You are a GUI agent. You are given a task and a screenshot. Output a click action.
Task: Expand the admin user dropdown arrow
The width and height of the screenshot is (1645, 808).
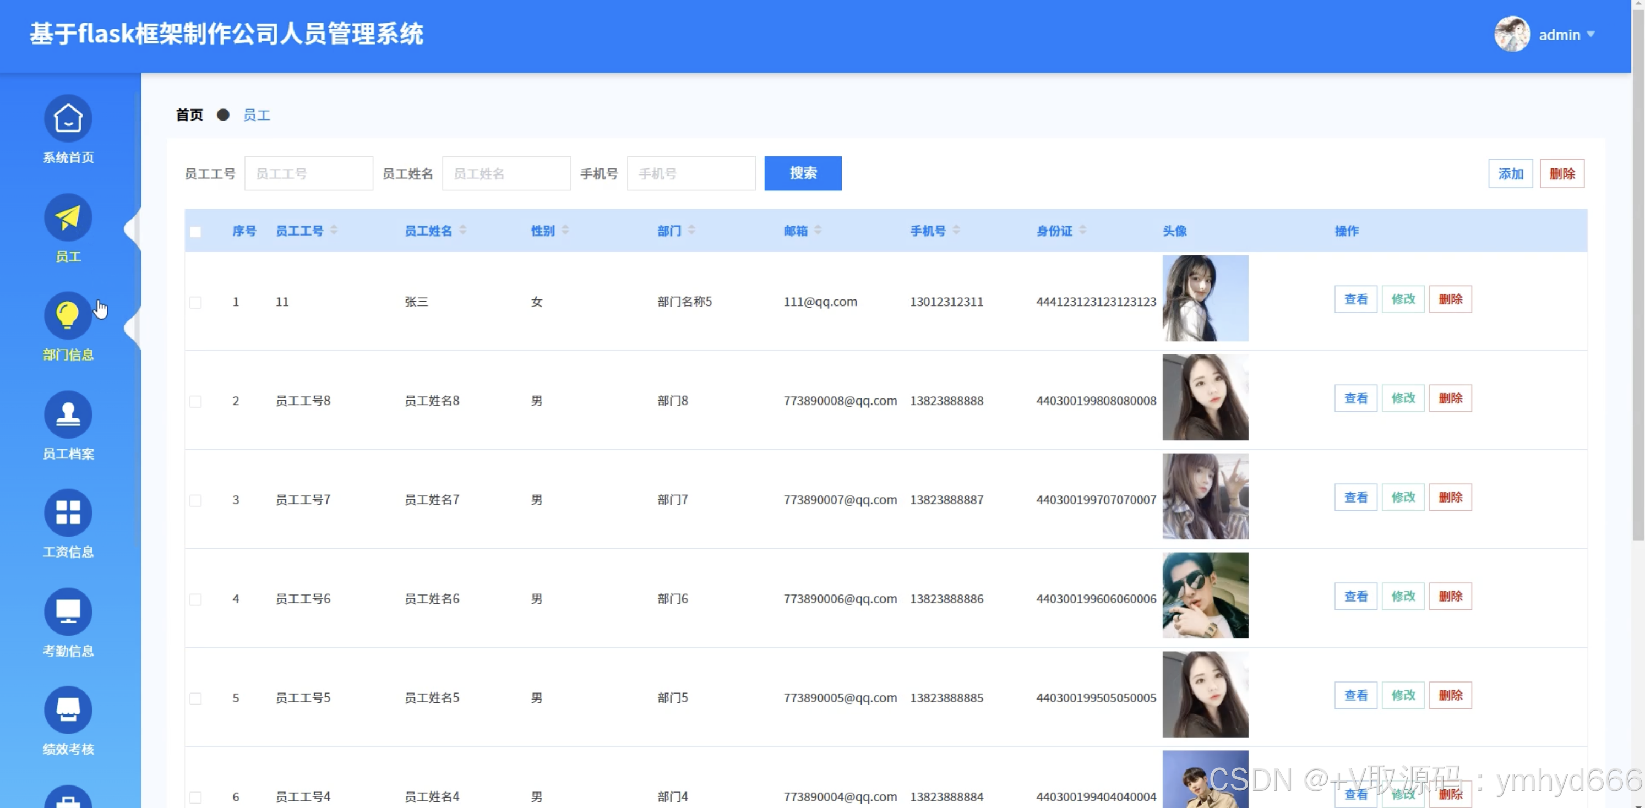click(1590, 35)
